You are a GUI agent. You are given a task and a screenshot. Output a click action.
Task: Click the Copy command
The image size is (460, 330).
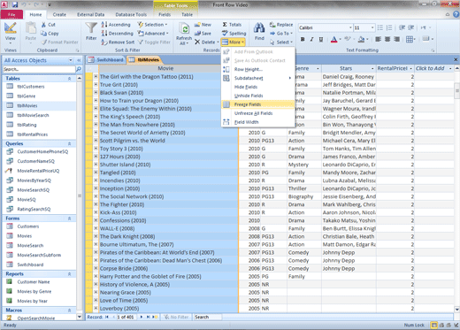[x=50, y=34]
